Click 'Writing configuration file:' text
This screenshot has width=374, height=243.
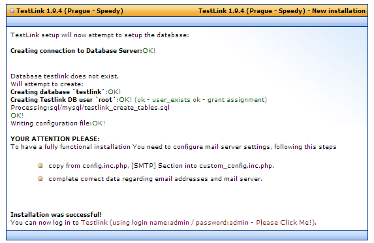point(52,123)
